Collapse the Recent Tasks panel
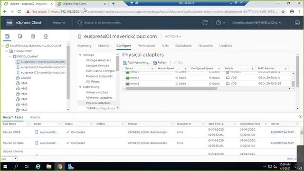The height and width of the screenshot is (171, 304). [300, 117]
